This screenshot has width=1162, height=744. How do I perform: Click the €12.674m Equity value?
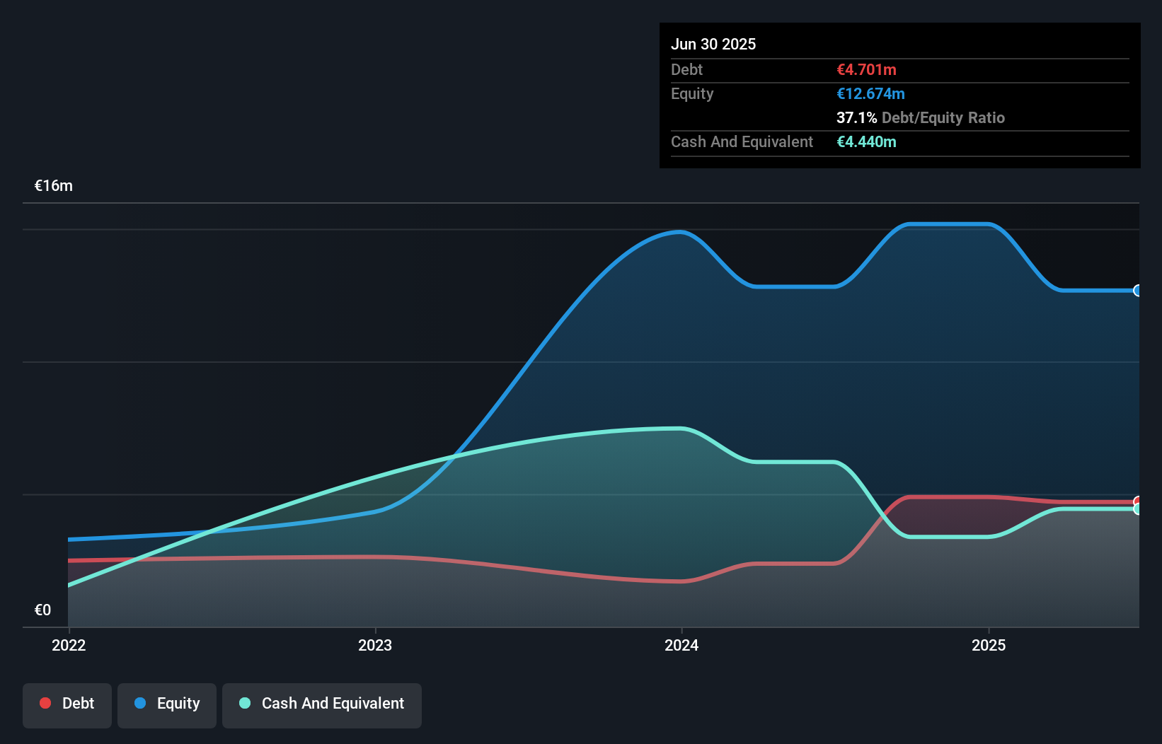(x=870, y=93)
